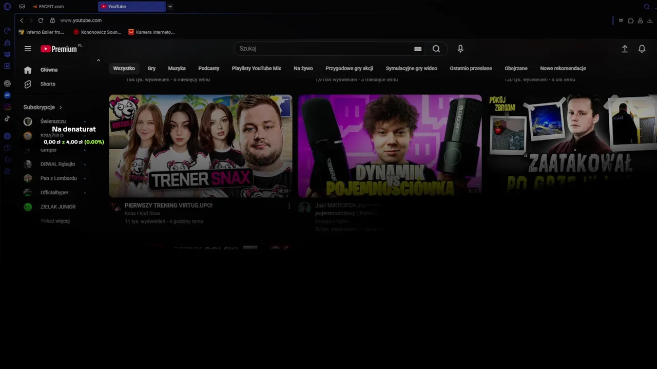Open the Świerszczu subscription channel
Image resolution: width=657 pixels, height=369 pixels.
[53, 121]
